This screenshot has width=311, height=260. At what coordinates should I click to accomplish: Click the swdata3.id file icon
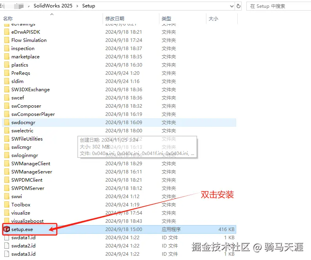pyautogui.click(x=7, y=254)
